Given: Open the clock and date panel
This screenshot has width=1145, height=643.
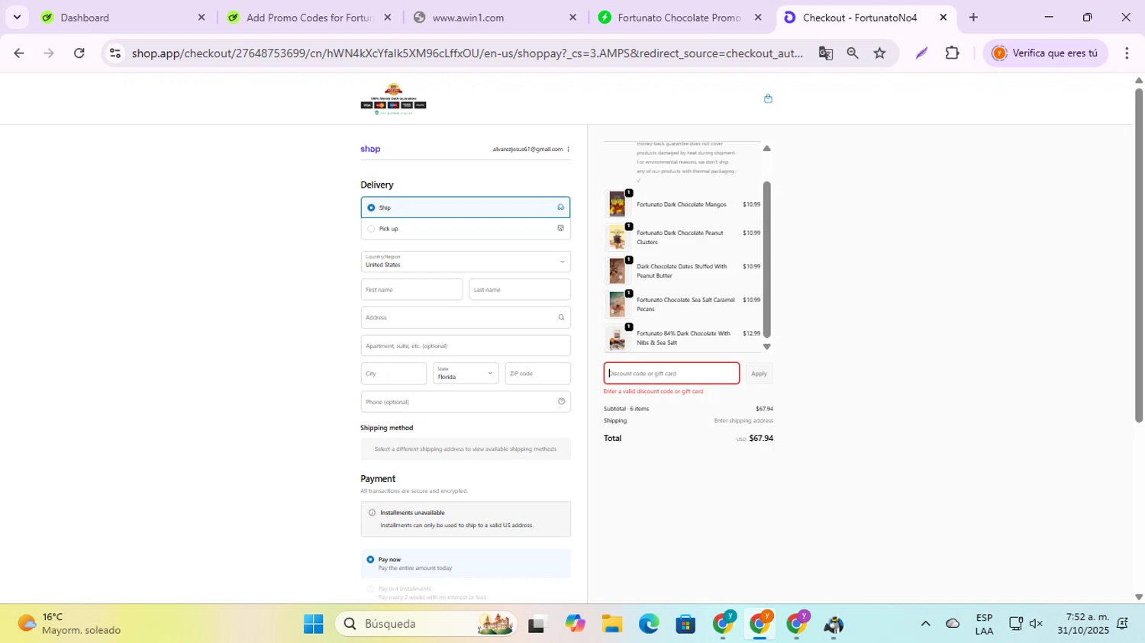Looking at the screenshot, I should coord(1082,624).
